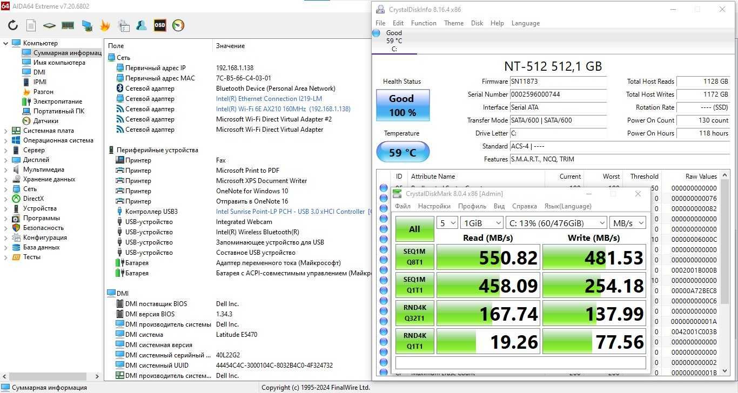Select MAC address 7C-B5-66-C4-03-01
Viewport: 738px width, 393px height.
[x=244, y=78]
